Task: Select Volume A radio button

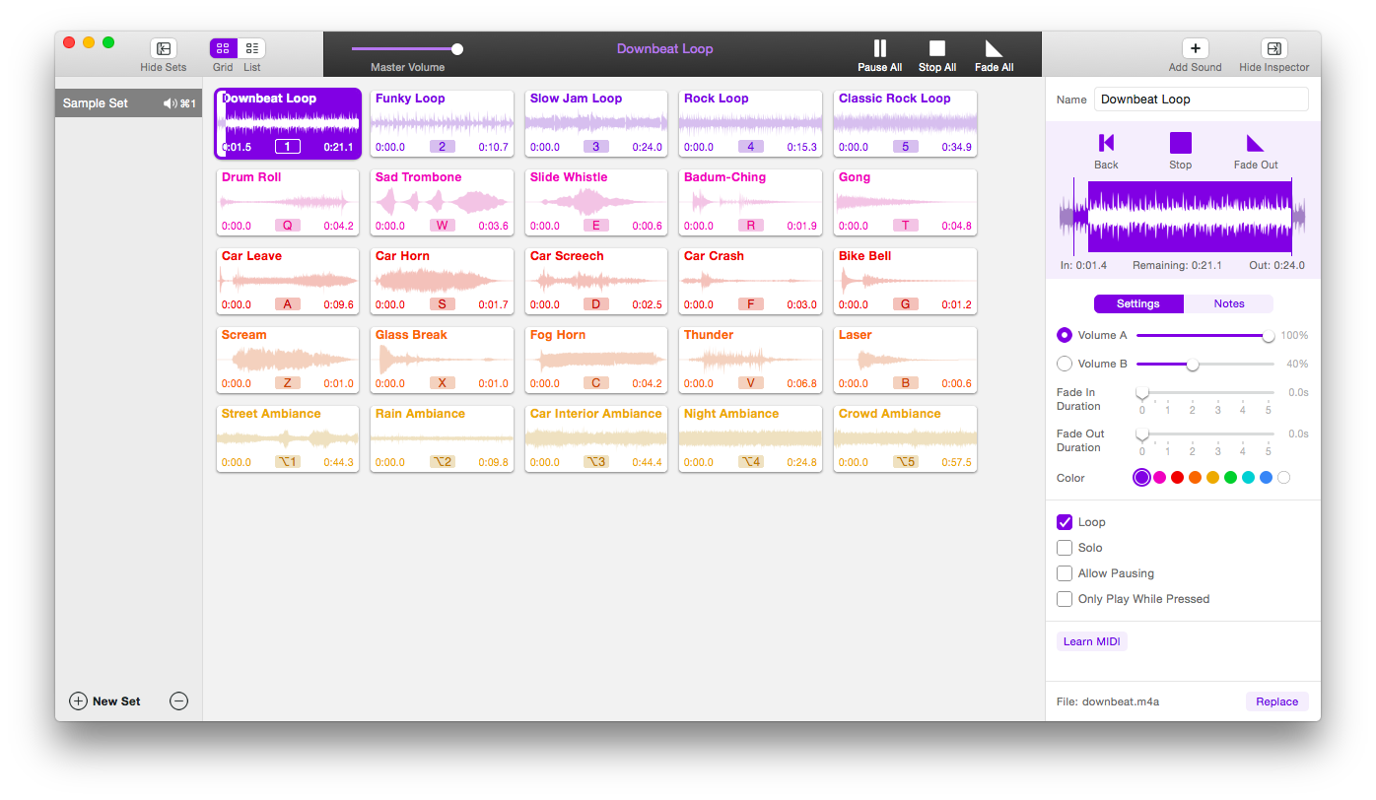Action: coord(1065,335)
